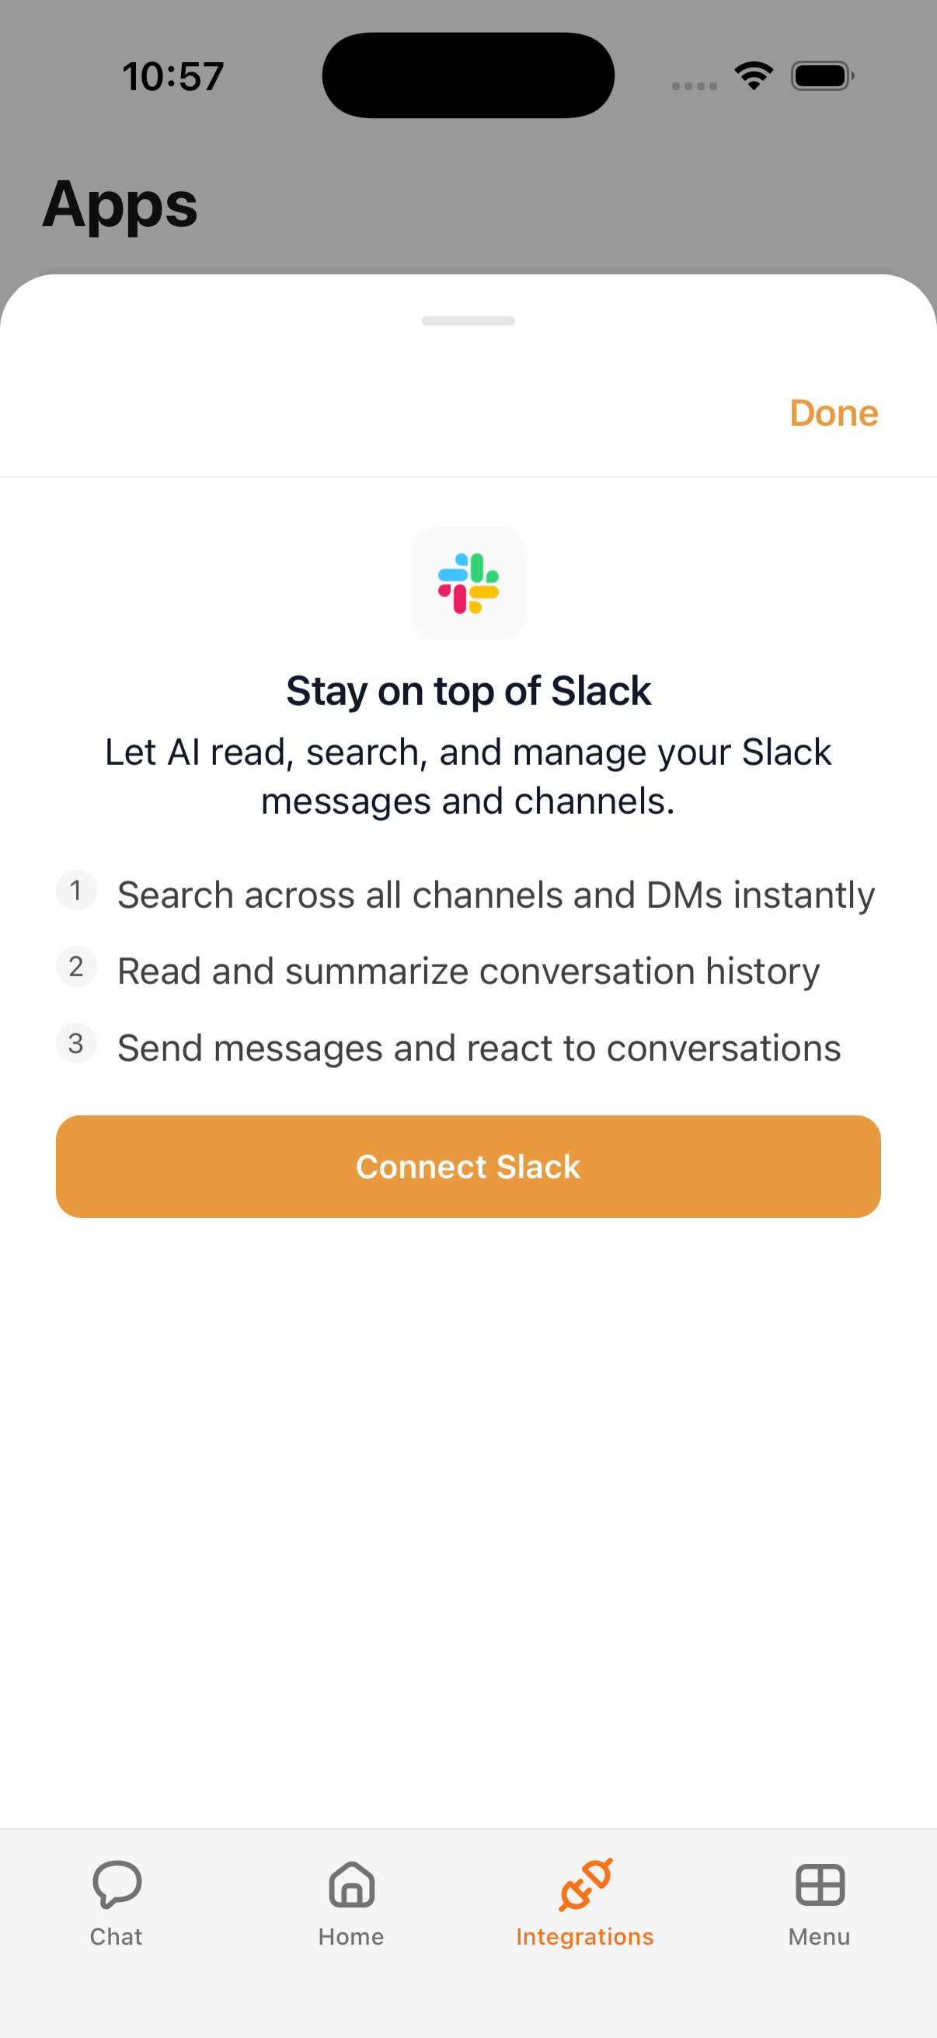Tap step 1 about searching channels
Image resolution: width=937 pixels, height=2038 pixels.
coord(495,894)
